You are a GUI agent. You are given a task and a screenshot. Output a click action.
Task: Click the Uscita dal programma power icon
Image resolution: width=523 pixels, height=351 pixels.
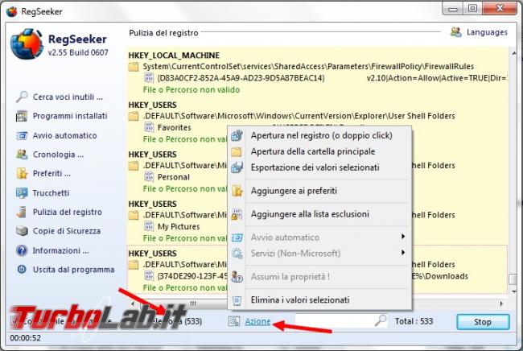(x=22, y=269)
